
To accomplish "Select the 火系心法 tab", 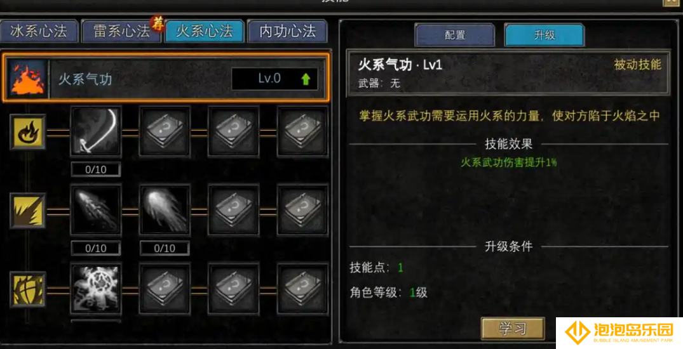I will click(x=205, y=31).
